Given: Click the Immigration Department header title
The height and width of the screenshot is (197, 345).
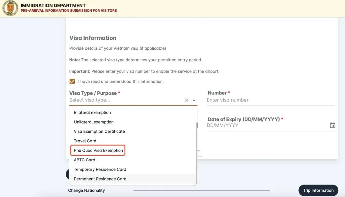Looking at the screenshot, I should pos(53,5).
